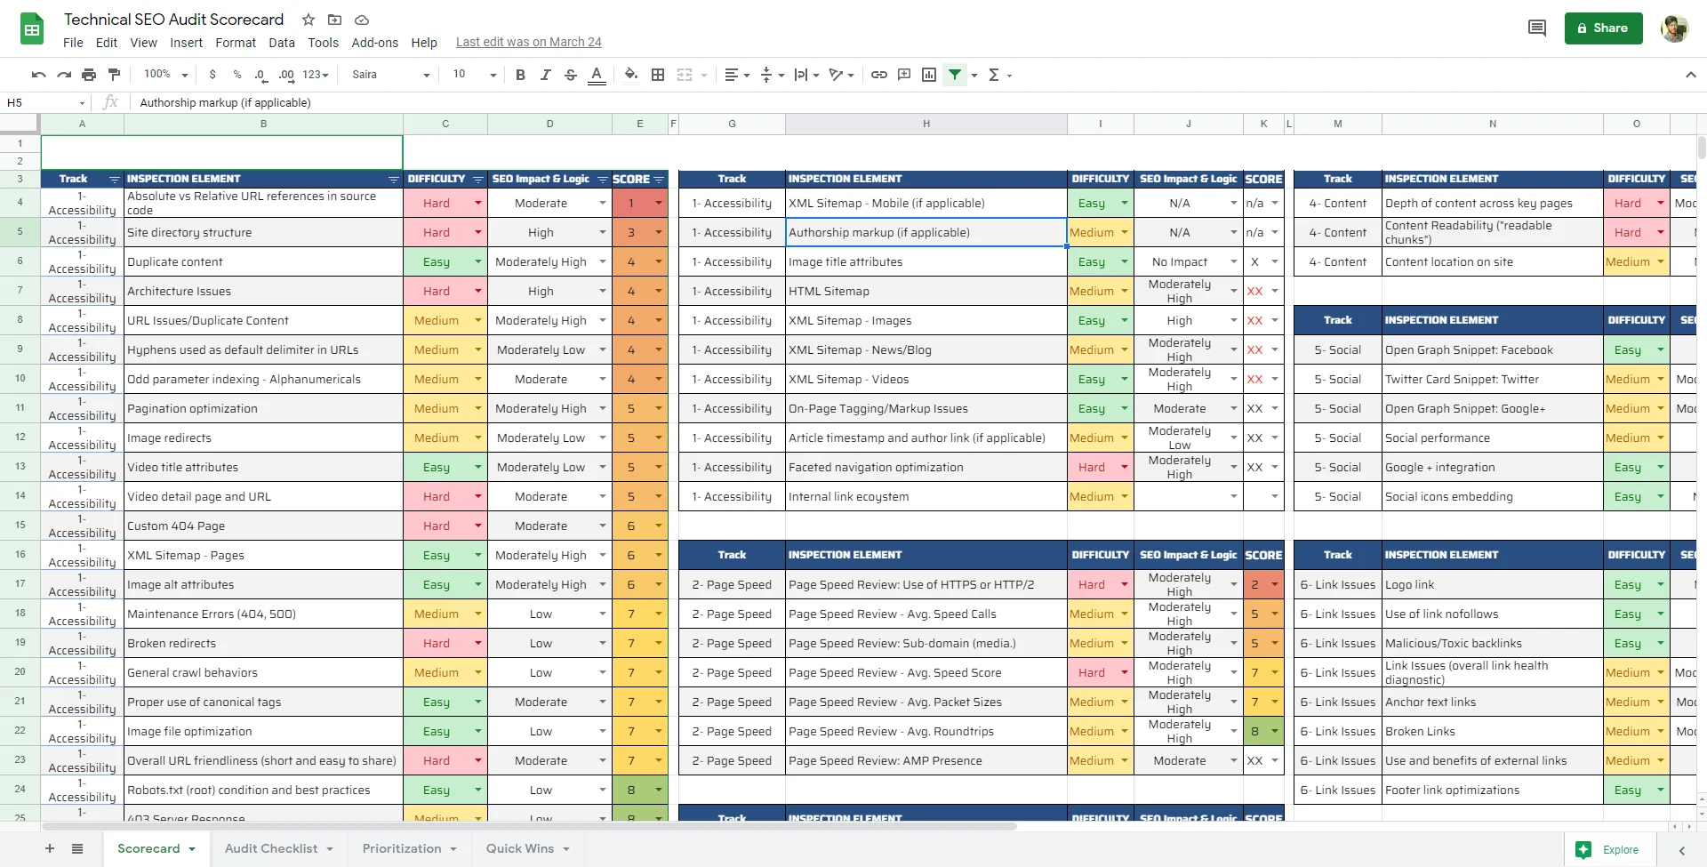Toggle filter on column B Inspection Element header
This screenshot has height=867, width=1707.
[393, 180]
